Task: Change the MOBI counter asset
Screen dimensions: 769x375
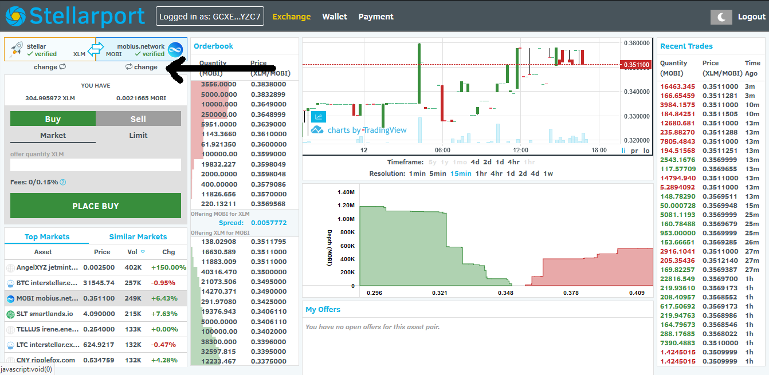Action: coord(141,67)
